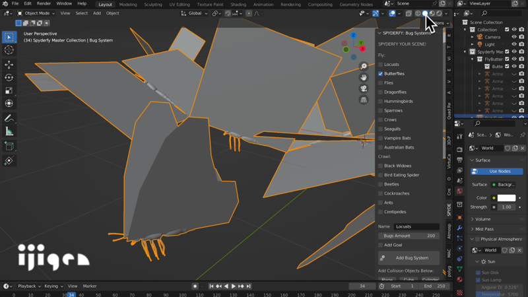This screenshot has height=297, width=528.
Task: Activate the Rotate tool
Action: tap(9, 77)
